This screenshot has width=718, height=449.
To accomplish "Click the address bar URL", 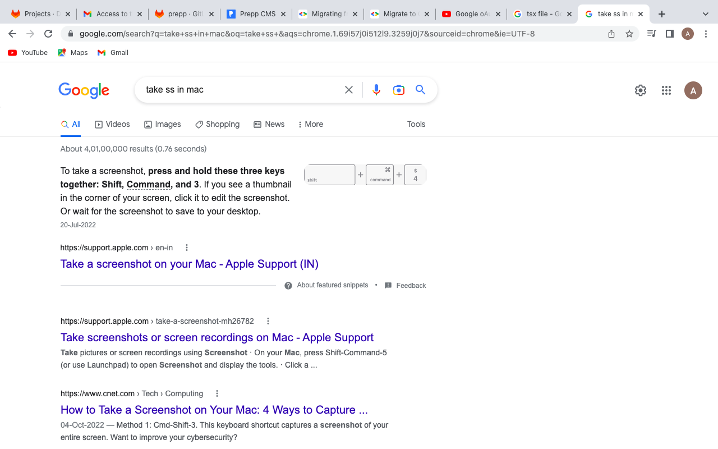I will point(307,34).
